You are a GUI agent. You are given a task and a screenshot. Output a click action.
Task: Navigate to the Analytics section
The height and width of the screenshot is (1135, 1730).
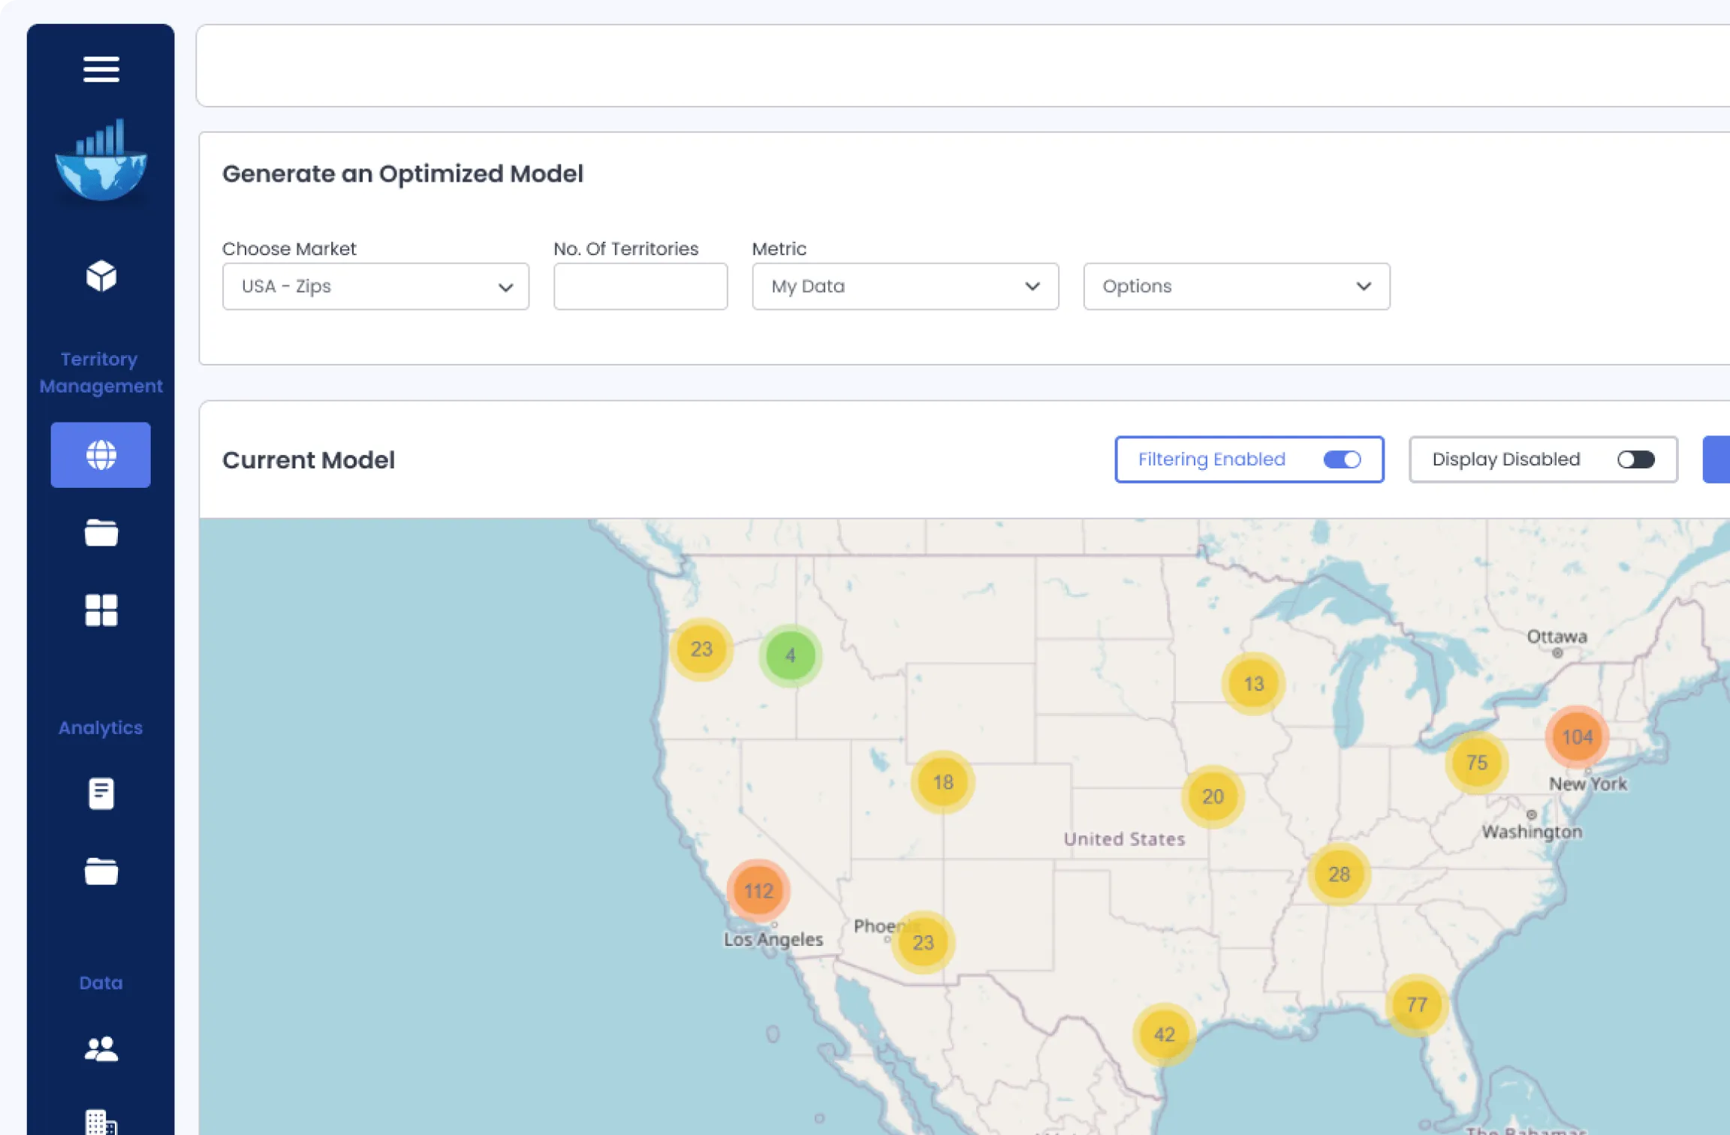point(100,727)
